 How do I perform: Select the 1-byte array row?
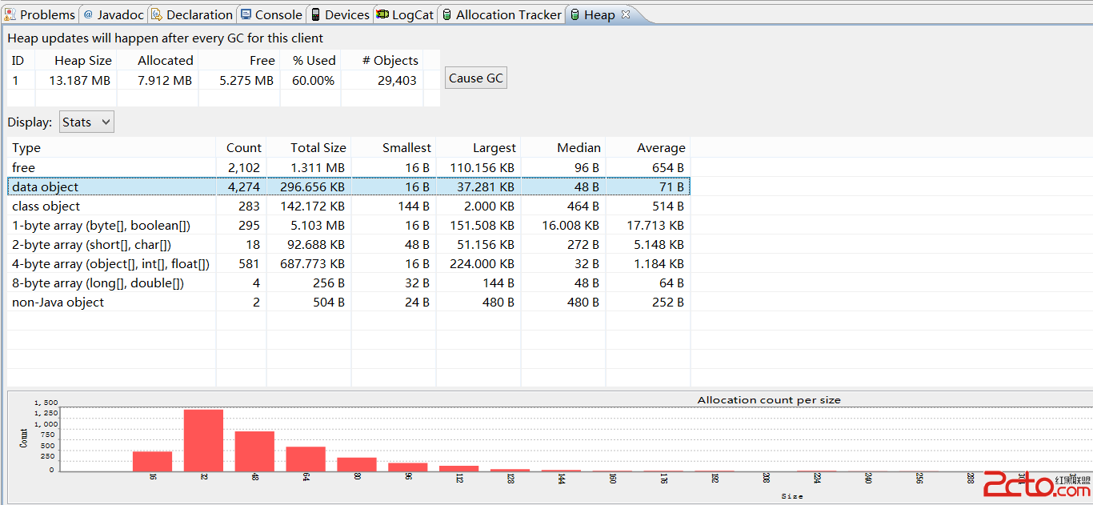(112, 225)
